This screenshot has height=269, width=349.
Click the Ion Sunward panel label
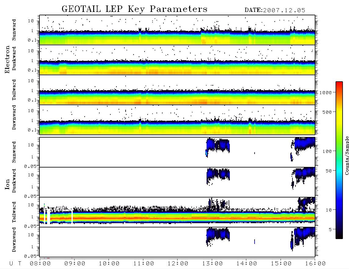click(x=14, y=152)
